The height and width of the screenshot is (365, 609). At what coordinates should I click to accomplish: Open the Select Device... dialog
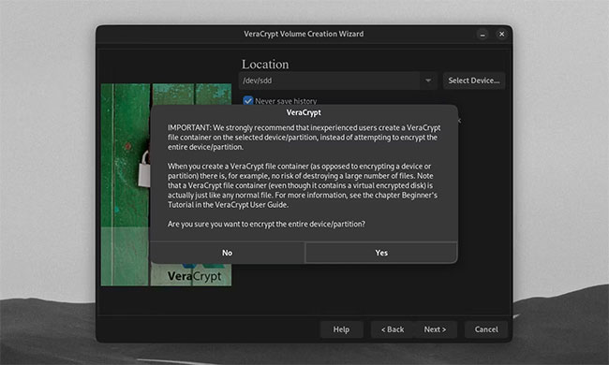(x=474, y=80)
